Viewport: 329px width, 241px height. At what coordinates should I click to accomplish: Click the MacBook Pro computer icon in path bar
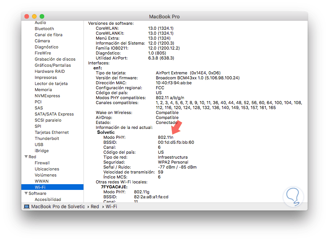tap(27, 207)
